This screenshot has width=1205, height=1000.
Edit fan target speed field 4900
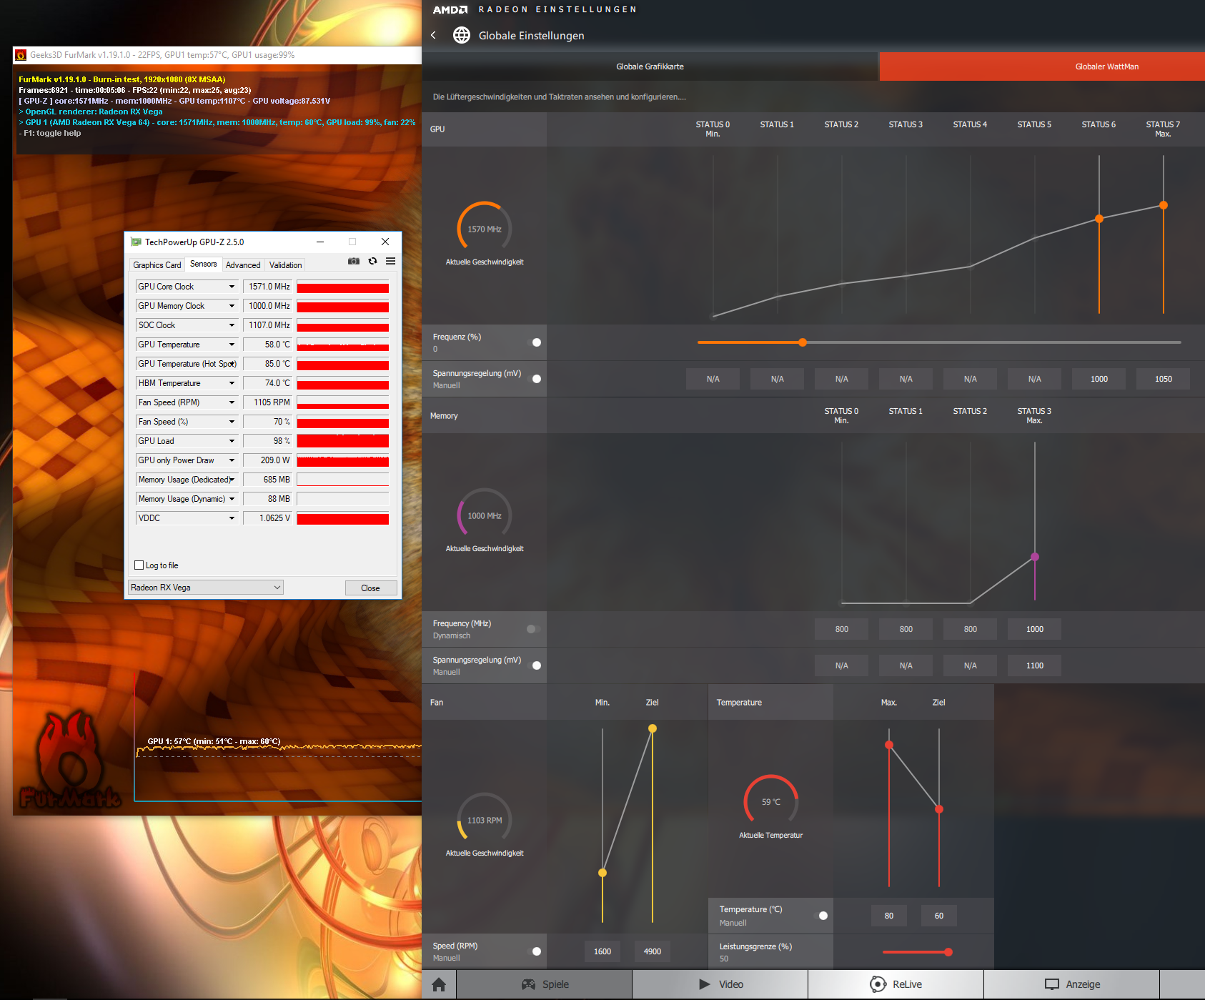[x=653, y=951]
